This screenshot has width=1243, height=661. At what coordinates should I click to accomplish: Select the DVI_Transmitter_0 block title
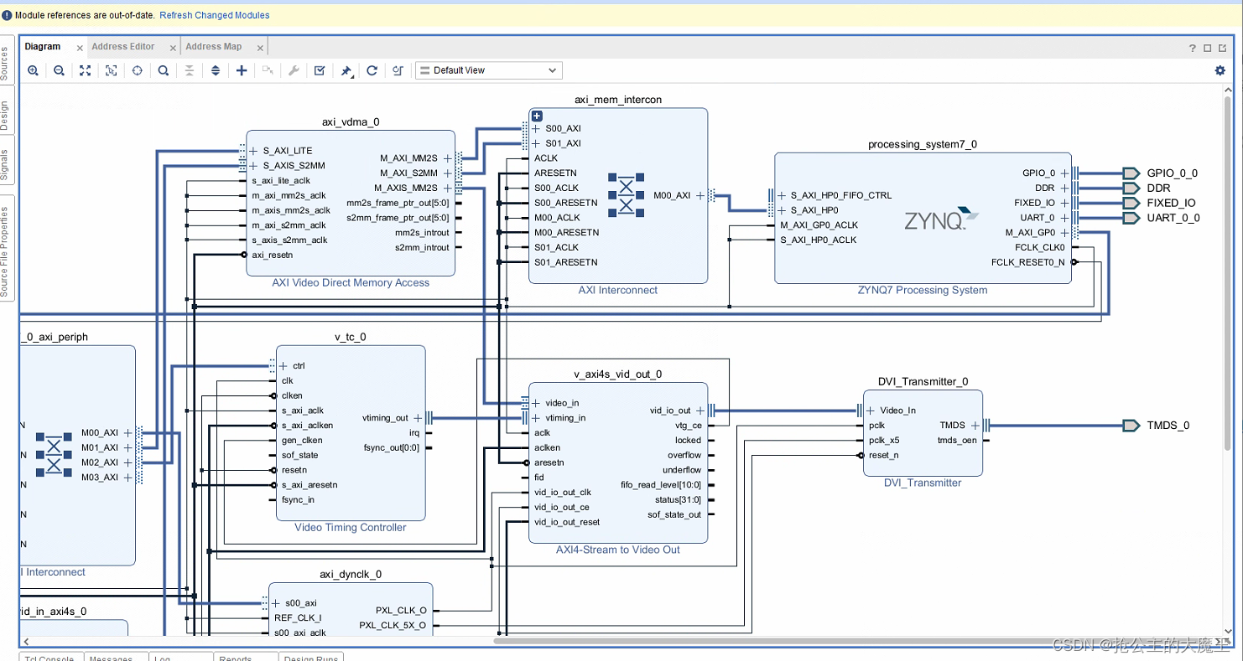click(x=923, y=381)
